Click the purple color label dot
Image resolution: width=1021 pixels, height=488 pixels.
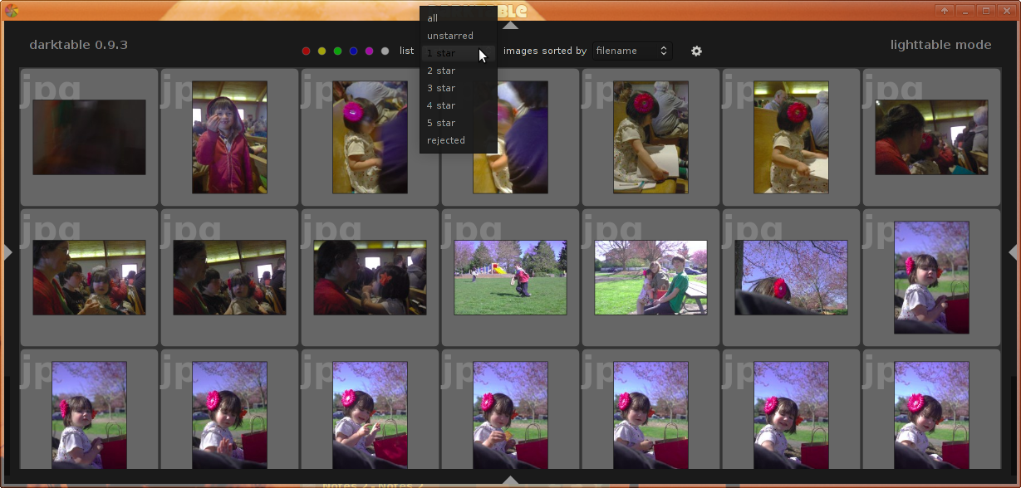tap(369, 51)
